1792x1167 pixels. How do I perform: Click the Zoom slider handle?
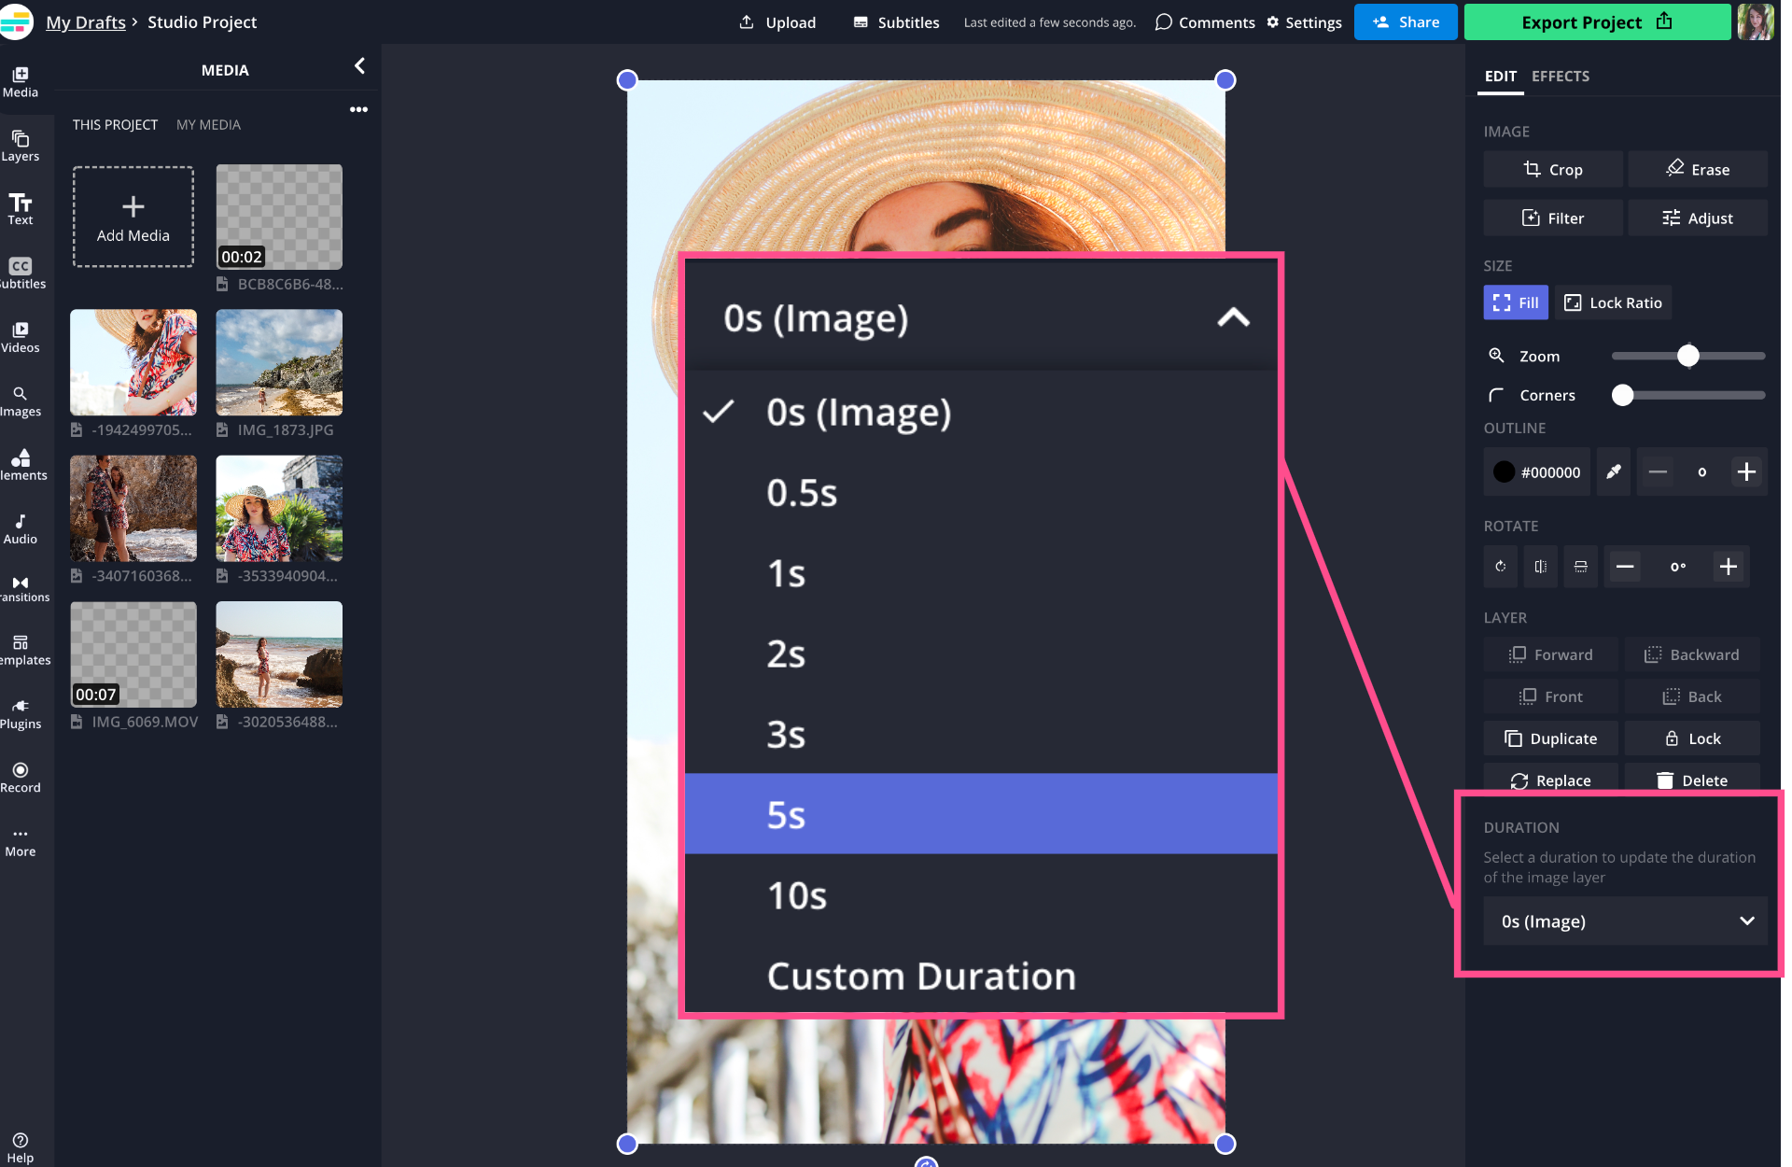coord(1687,356)
